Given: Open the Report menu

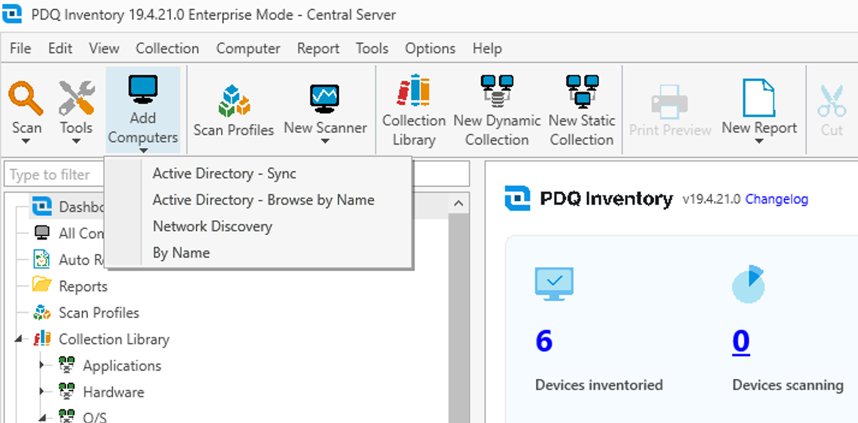Looking at the screenshot, I should [318, 48].
